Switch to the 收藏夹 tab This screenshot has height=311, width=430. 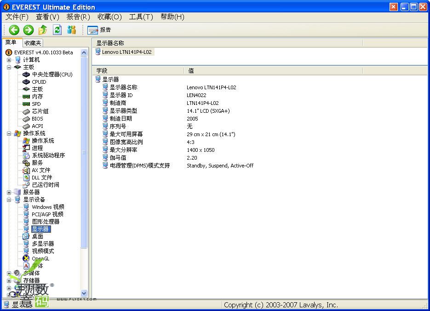click(x=33, y=43)
